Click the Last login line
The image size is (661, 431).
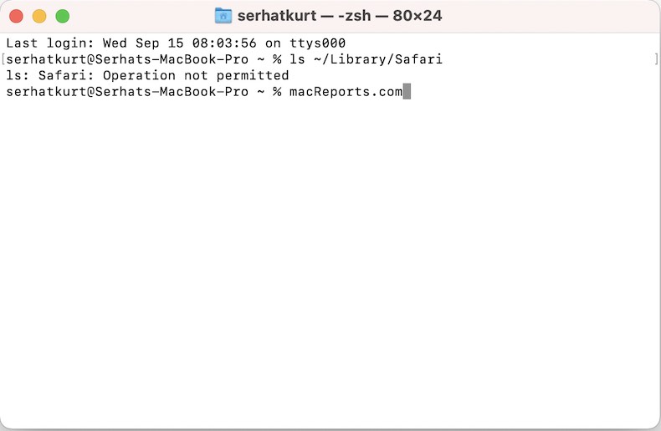pos(176,43)
